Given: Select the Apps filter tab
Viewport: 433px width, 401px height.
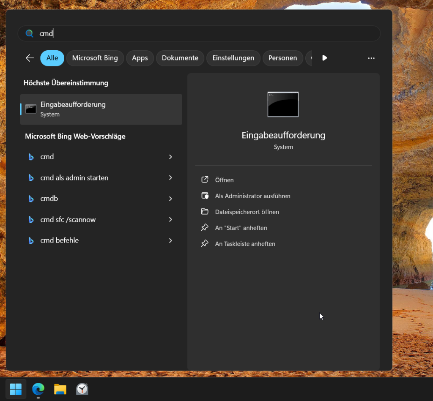Looking at the screenshot, I should (140, 58).
